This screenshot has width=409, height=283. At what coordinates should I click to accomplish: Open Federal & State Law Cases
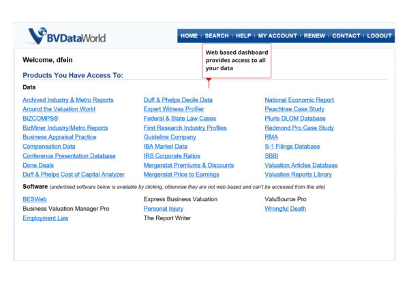point(180,119)
